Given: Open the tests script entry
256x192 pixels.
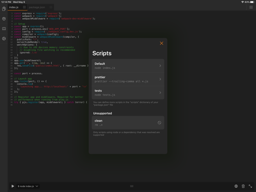Looking at the screenshot, I should point(128,93).
